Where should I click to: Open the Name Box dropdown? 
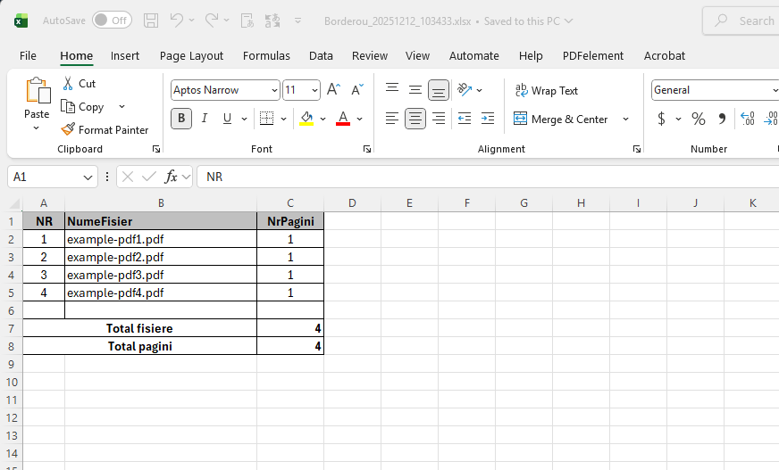coord(88,177)
